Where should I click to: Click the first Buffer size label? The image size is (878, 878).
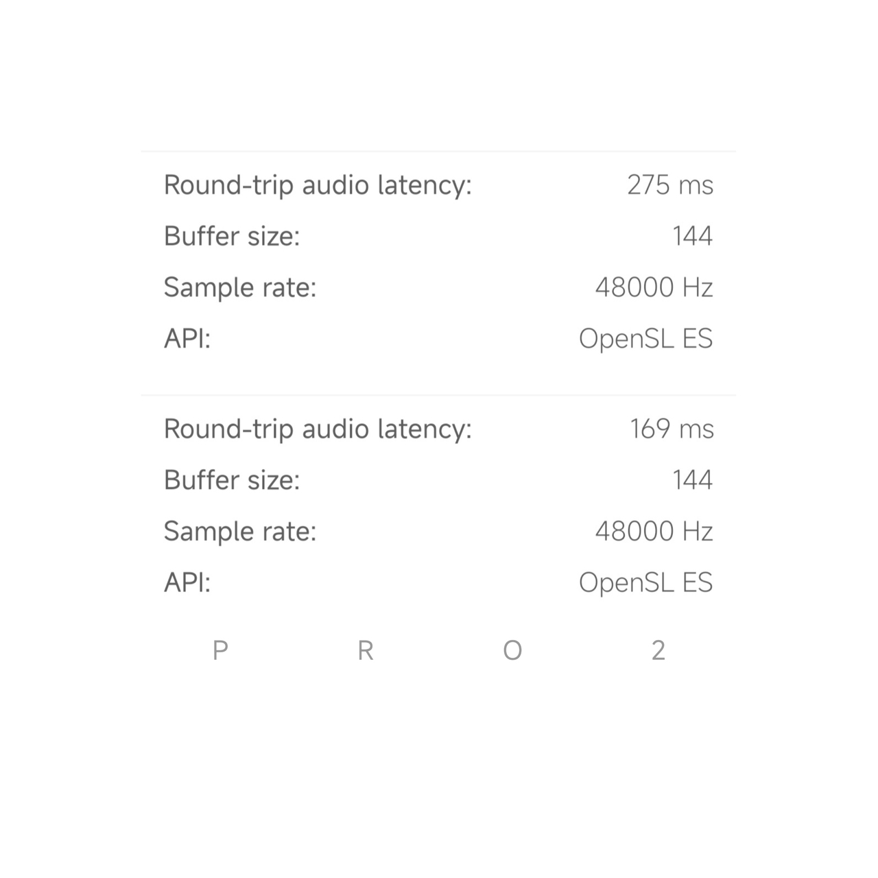232,236
